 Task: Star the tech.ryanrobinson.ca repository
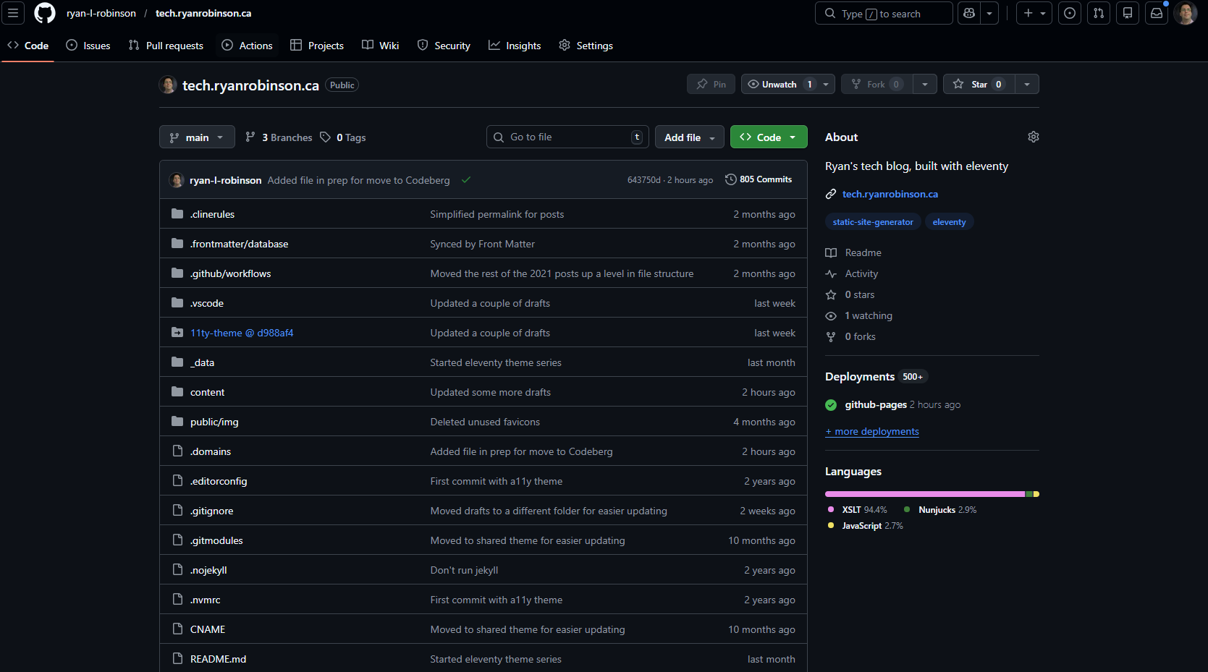pyautogui.click(x=976, y=84)
